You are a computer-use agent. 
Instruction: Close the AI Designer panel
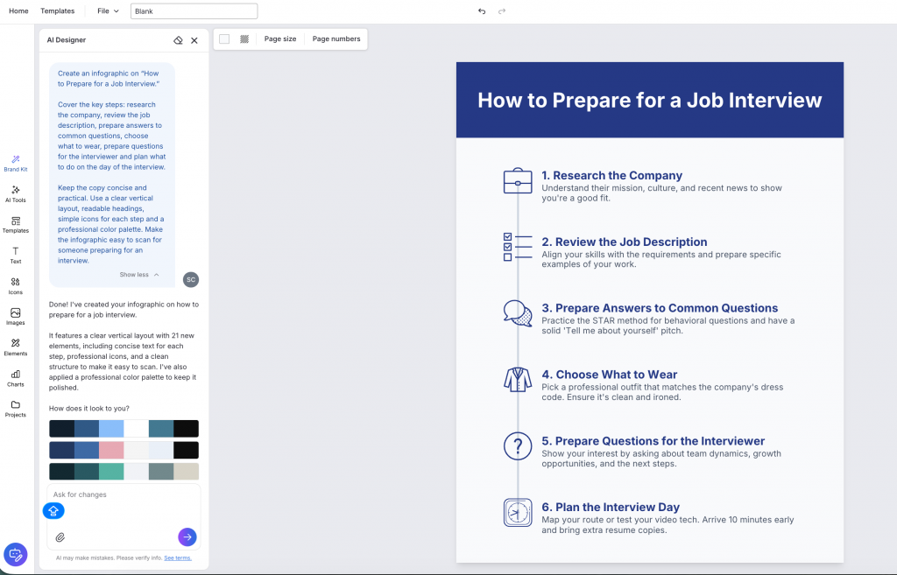click(194, 40)
